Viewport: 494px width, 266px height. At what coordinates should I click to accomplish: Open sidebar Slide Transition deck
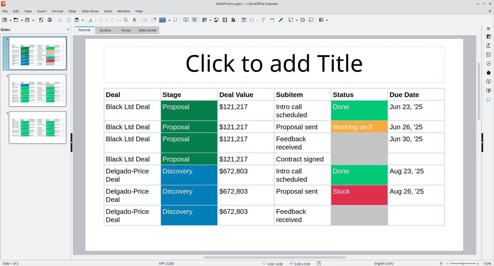[x=488, y=82]
